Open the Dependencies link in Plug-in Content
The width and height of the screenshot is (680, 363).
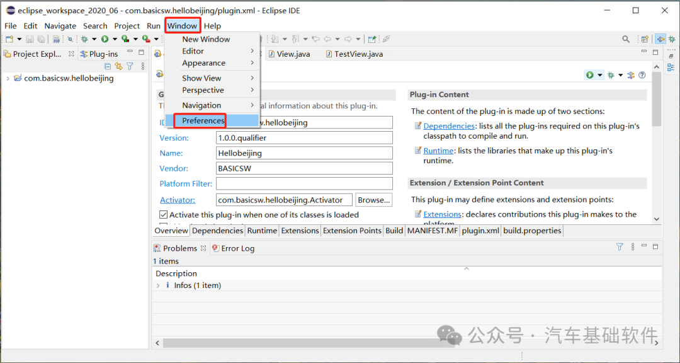449,126
